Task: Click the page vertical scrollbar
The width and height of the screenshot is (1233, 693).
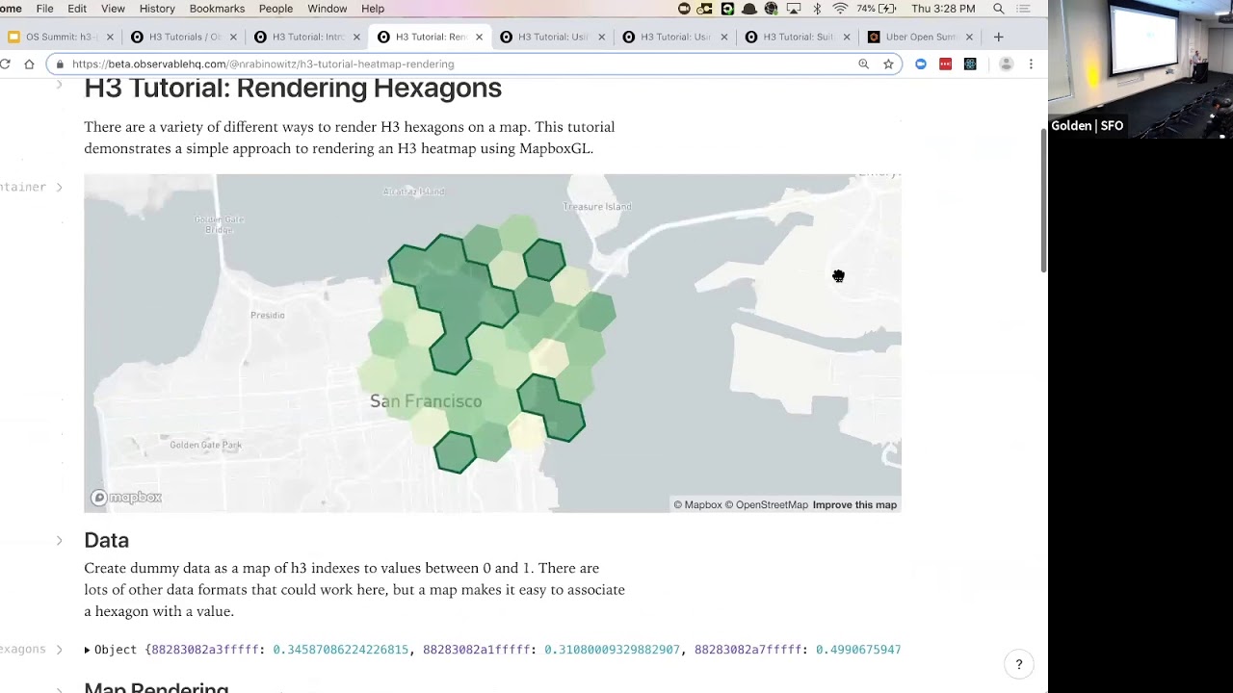Action: click(1043, 200)
